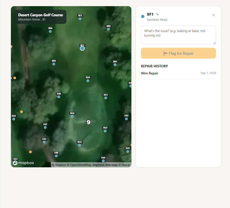This screenshot has height=208, width=230.
Task: Open the Wire Repair history entry
Action: (x=178, y=73)
